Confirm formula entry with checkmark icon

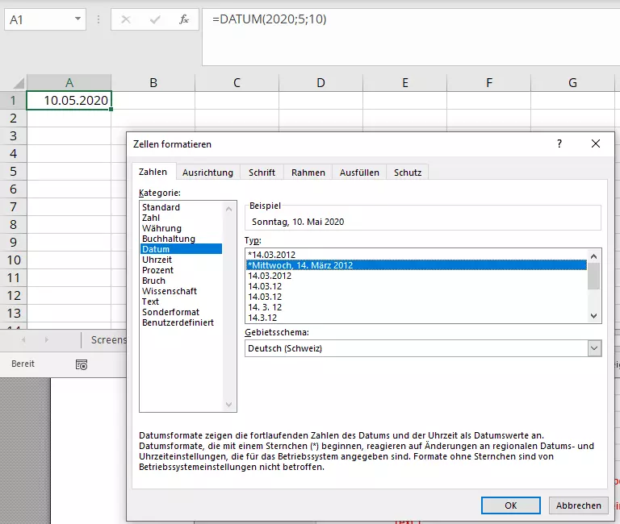coord(155,19)
